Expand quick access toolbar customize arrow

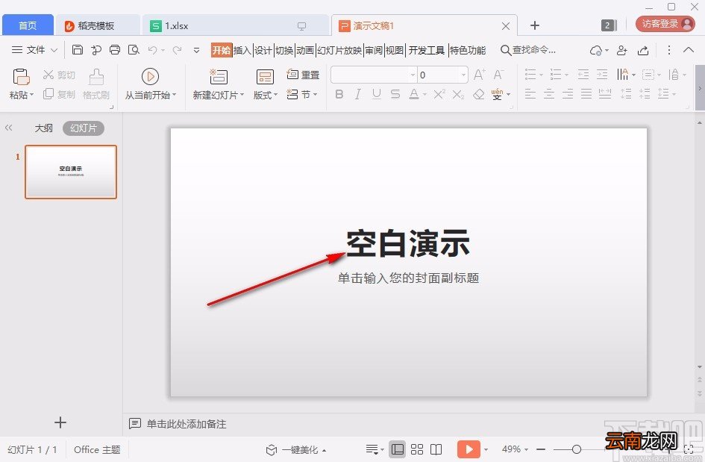tap(196, 50)
